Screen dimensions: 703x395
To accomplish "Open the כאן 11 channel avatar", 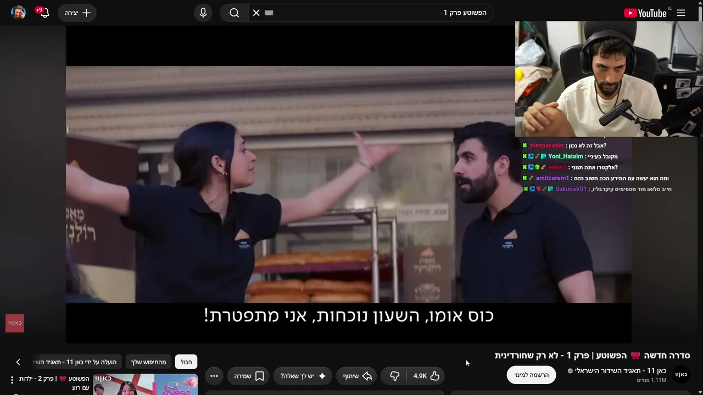I will point(681,375).
